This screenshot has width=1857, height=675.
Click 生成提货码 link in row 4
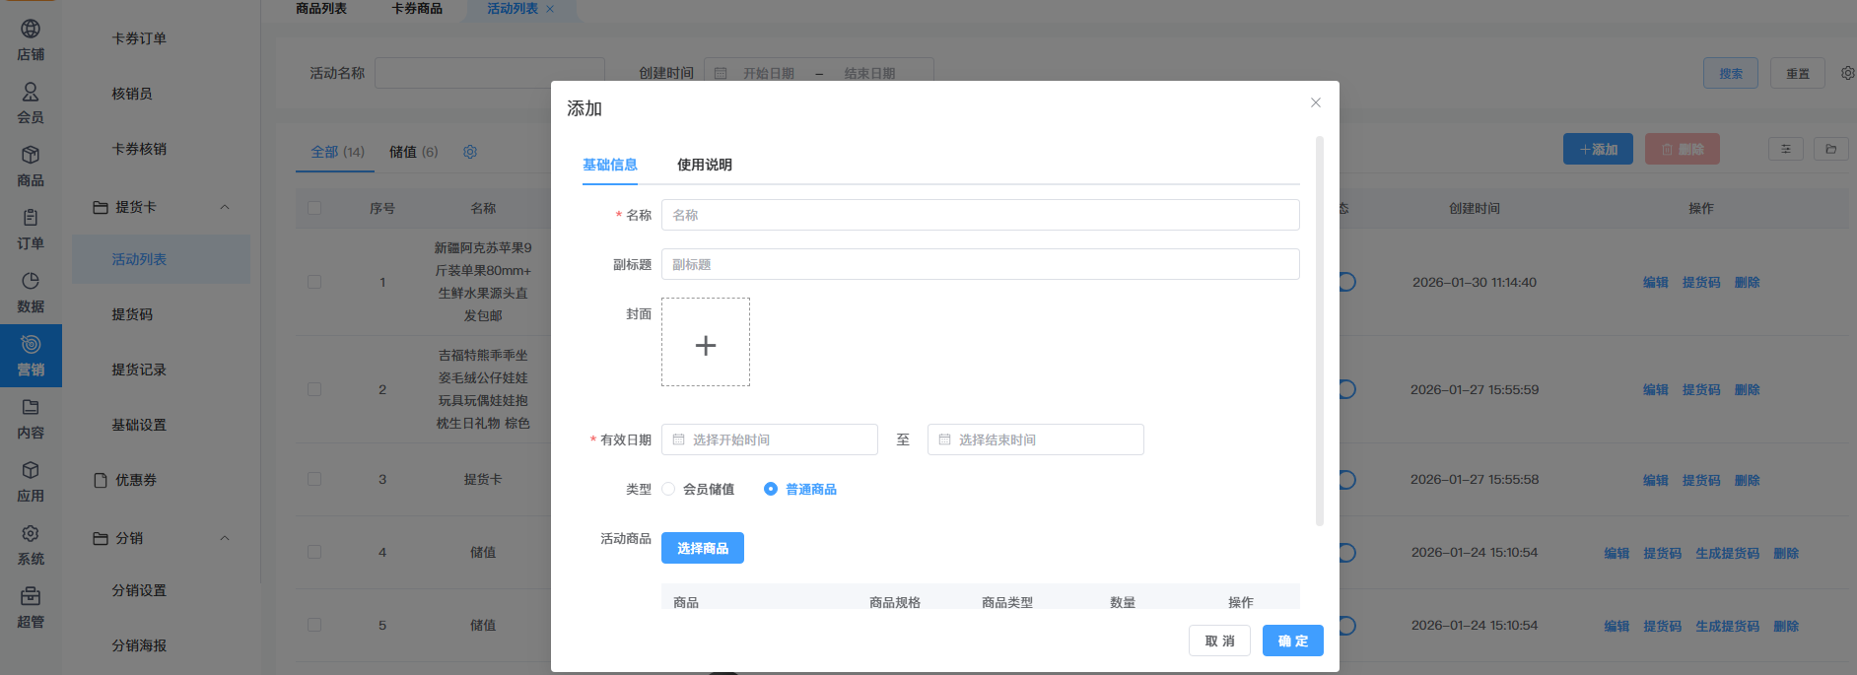pyautogui.click(x=1728, y=553)
